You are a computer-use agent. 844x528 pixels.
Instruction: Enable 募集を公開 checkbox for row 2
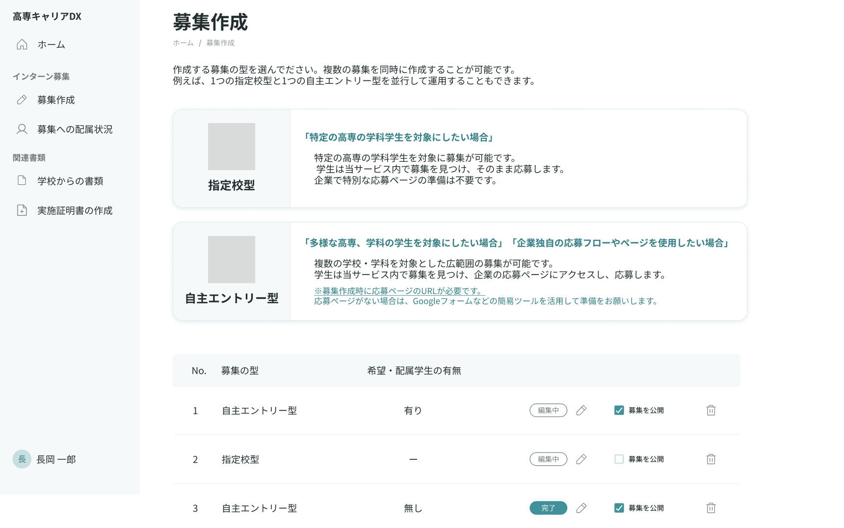(619, 459)
